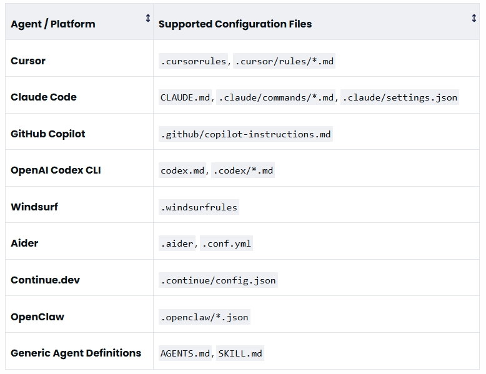Click the '.conf.yml' code snippet
The height and width of the screenshot is (374, 486).
[227, 244]
